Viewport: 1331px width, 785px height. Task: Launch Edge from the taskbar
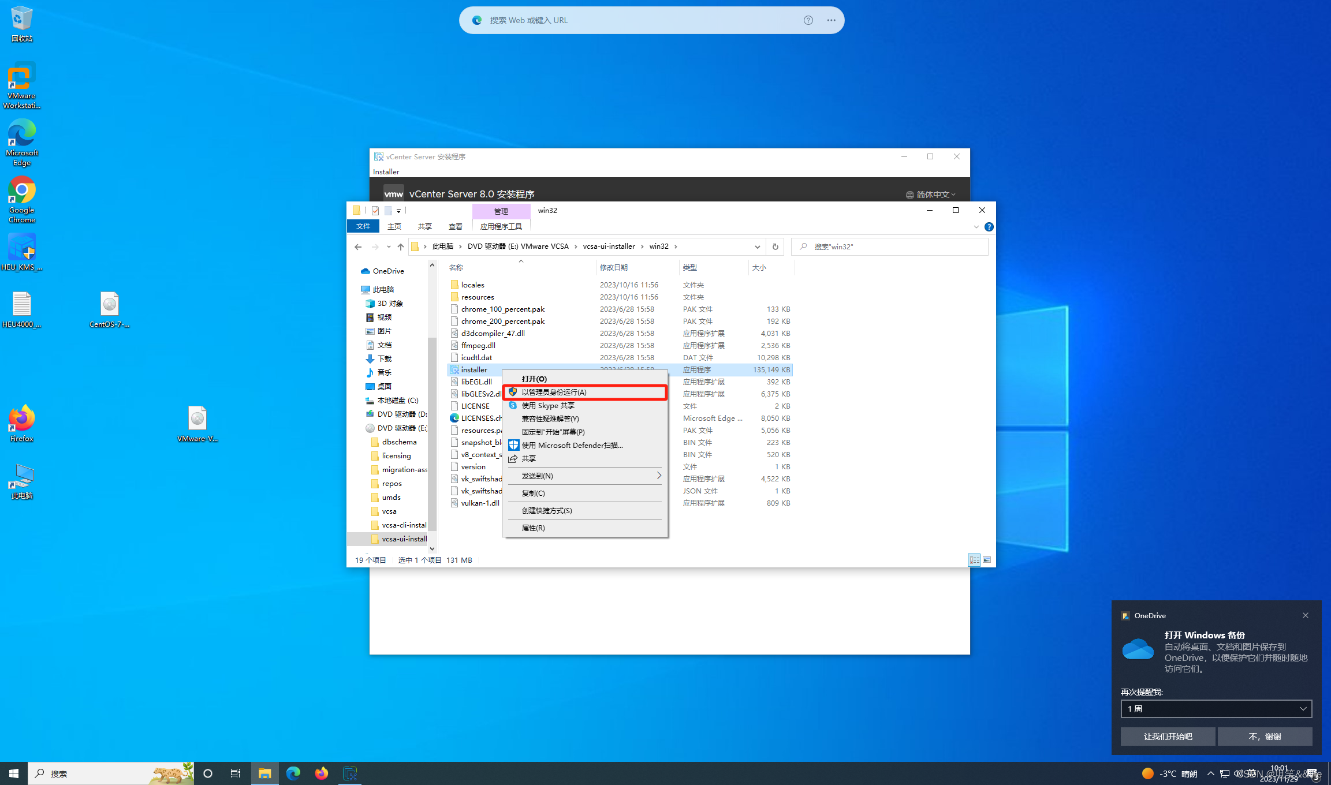(x=293, y=773)
